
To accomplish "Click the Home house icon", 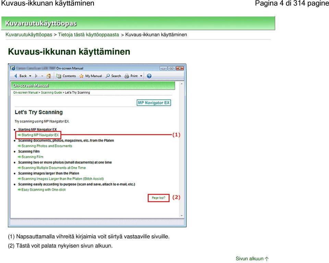I will pos(49,76).
